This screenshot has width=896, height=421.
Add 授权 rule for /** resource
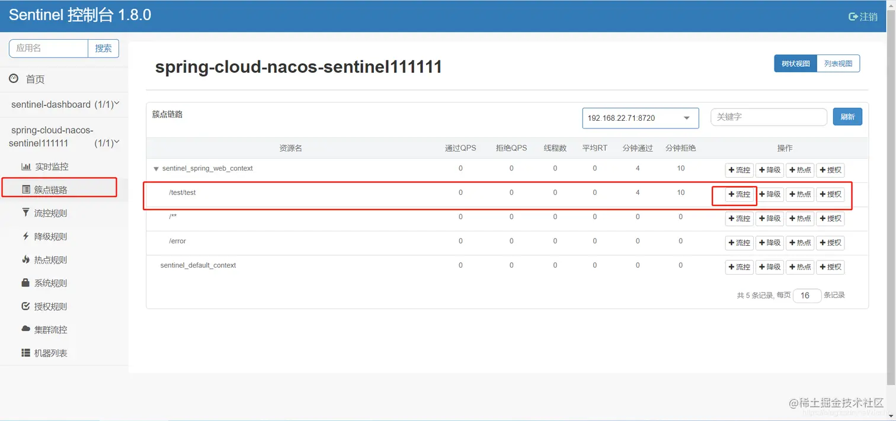[x=830, y=218]
